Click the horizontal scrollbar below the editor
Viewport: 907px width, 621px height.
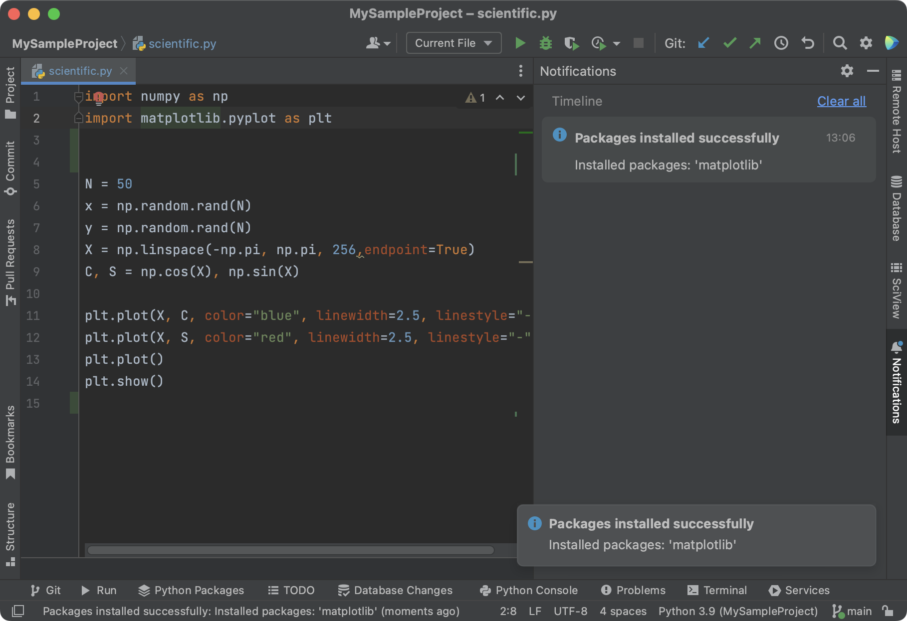(289, 550)
